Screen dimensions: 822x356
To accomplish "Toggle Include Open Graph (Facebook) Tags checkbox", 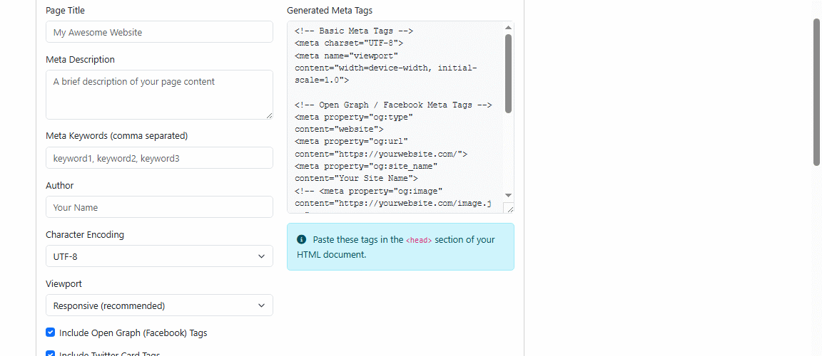I will (x=51, y=333).
